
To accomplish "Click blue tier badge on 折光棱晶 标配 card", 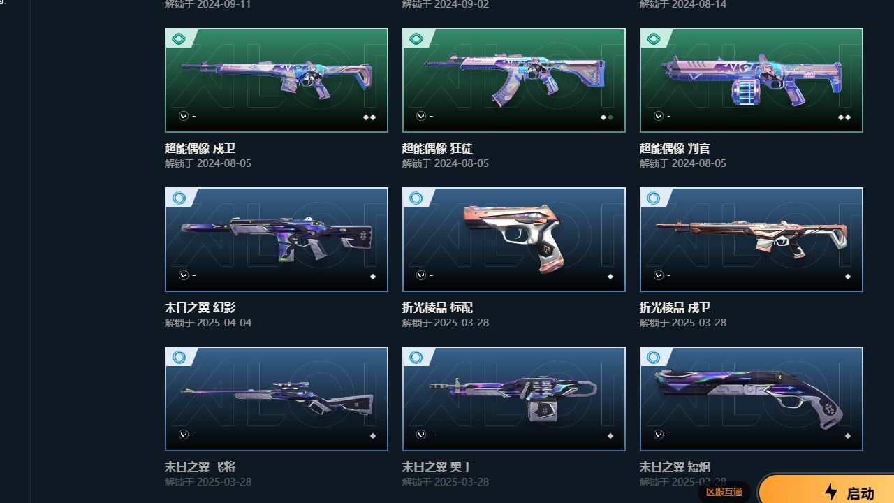I will (416, 198).
